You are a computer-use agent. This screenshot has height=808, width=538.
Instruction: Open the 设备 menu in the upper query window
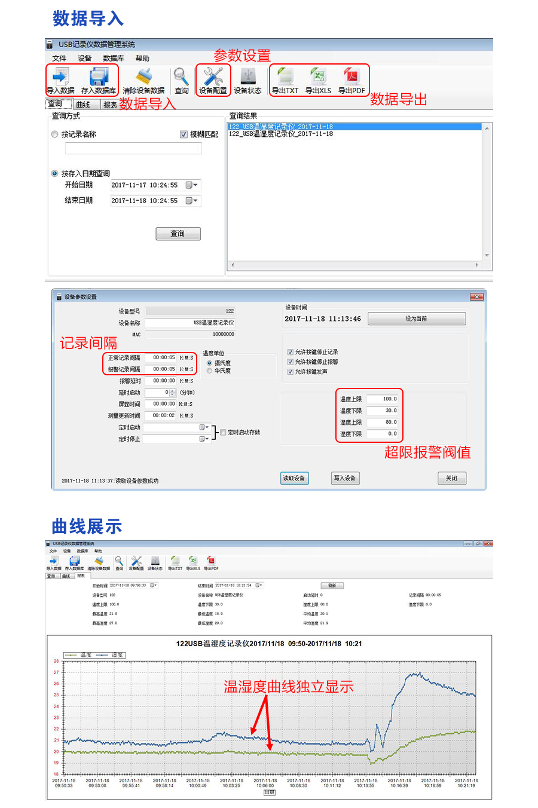[x=85, y=58]
